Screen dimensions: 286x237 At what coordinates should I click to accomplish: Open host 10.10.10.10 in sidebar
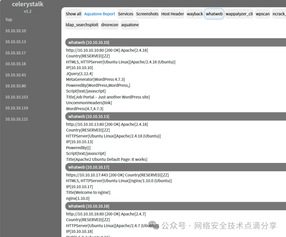(16, 31)
